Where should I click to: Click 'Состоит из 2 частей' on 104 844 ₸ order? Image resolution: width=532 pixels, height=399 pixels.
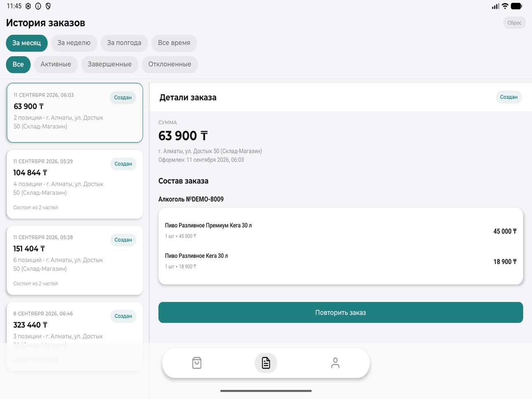35,208
